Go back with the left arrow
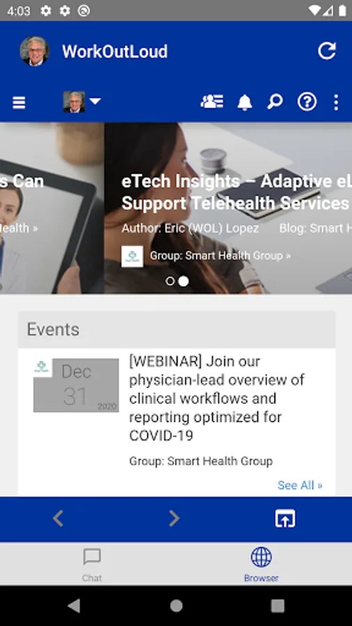This screenshot has width=352, height=626. pos(58,519)
